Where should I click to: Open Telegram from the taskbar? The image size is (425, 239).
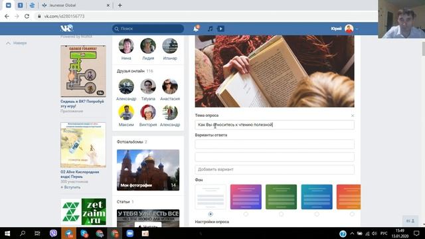pos(68,233)
